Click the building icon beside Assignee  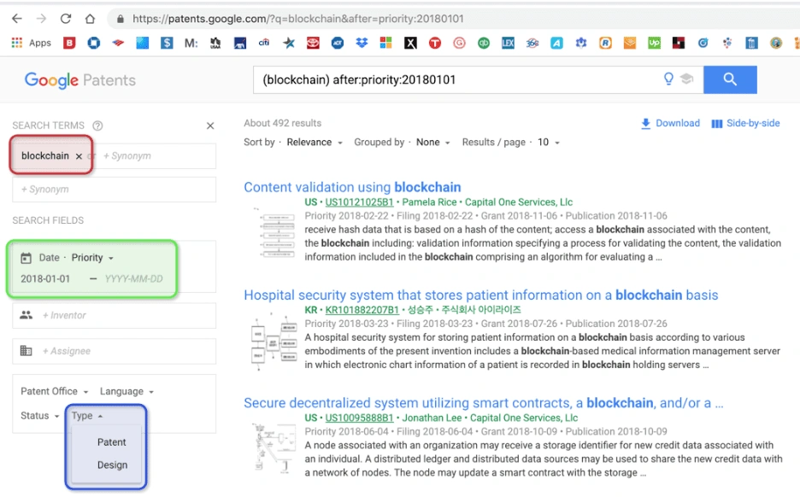coord(26,351)
